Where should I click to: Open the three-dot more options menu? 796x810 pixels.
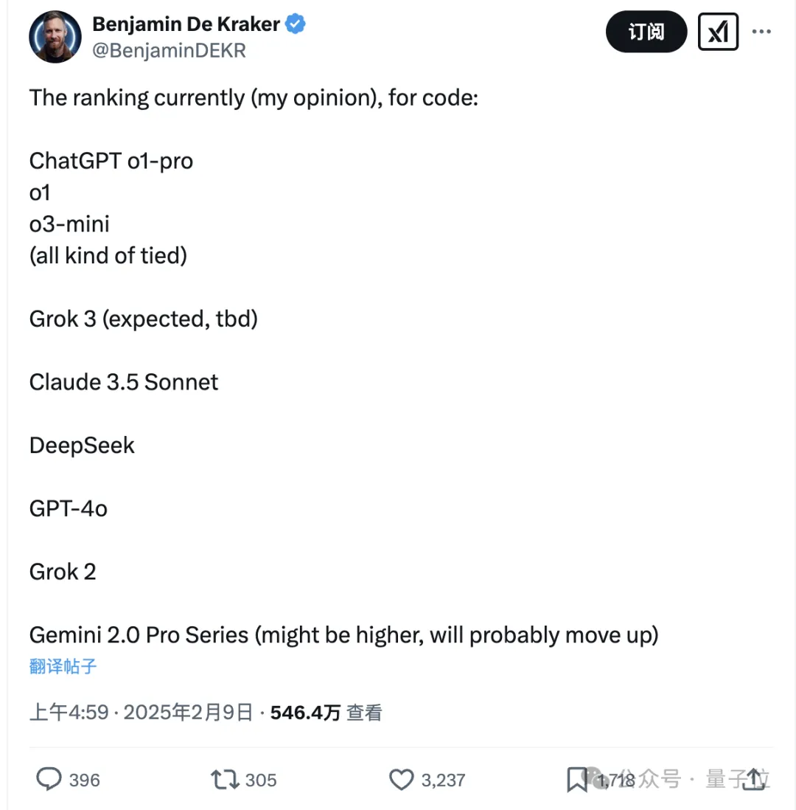(761, 32)
